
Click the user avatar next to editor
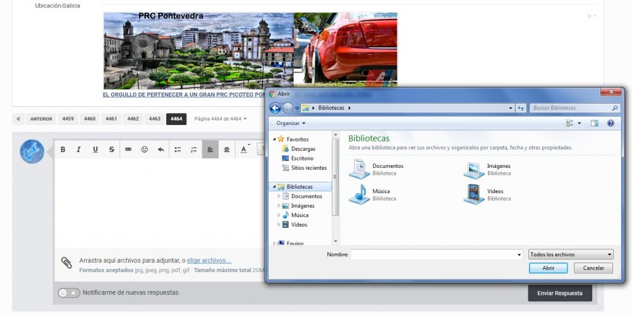32,152
